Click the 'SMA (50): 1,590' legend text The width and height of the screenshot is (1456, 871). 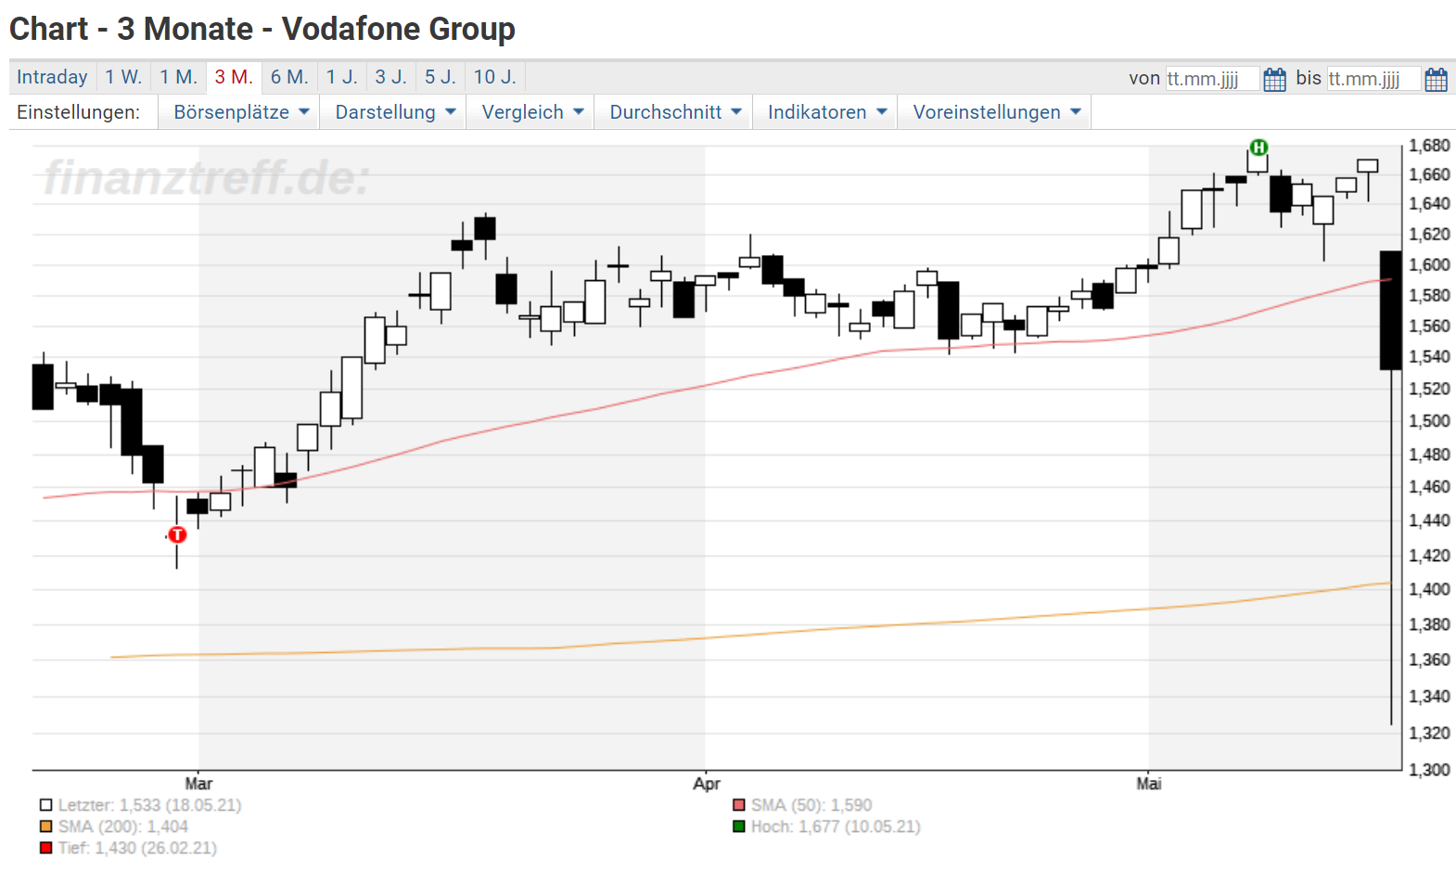click(811, 805)
